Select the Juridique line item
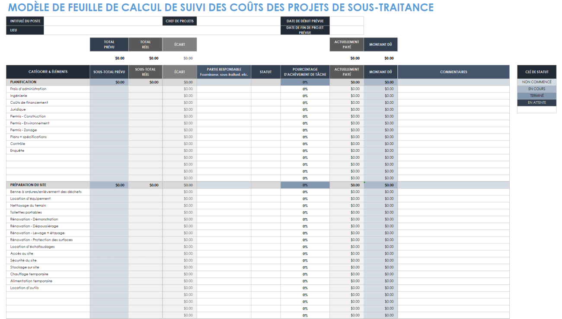 tap(17, 109)
